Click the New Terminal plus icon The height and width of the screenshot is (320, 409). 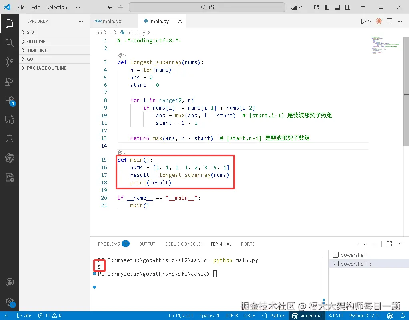(x=358, y=244)
